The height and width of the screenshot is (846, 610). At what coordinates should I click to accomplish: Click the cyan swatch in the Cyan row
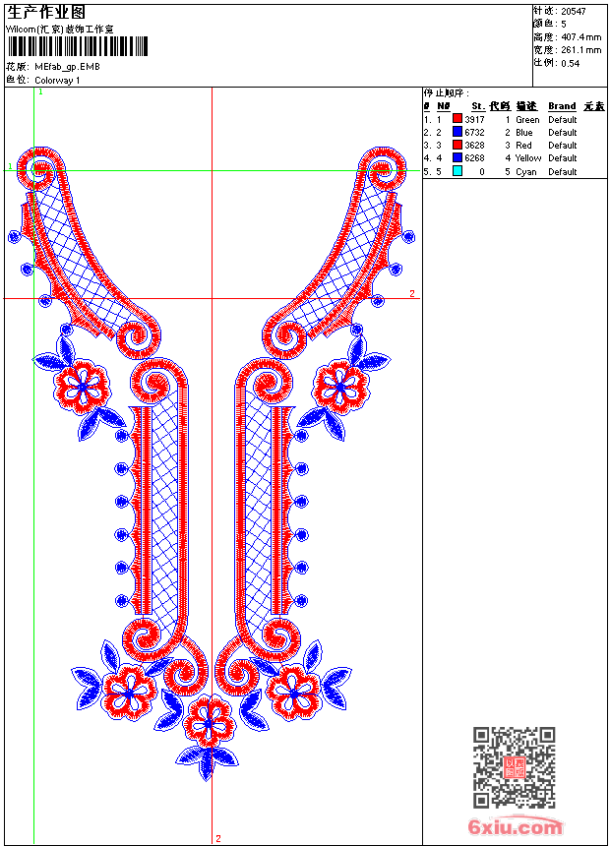tap(457, 171)
